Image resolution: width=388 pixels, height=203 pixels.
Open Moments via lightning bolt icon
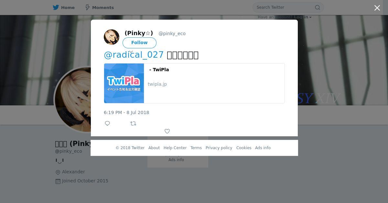tap(87, 7)
